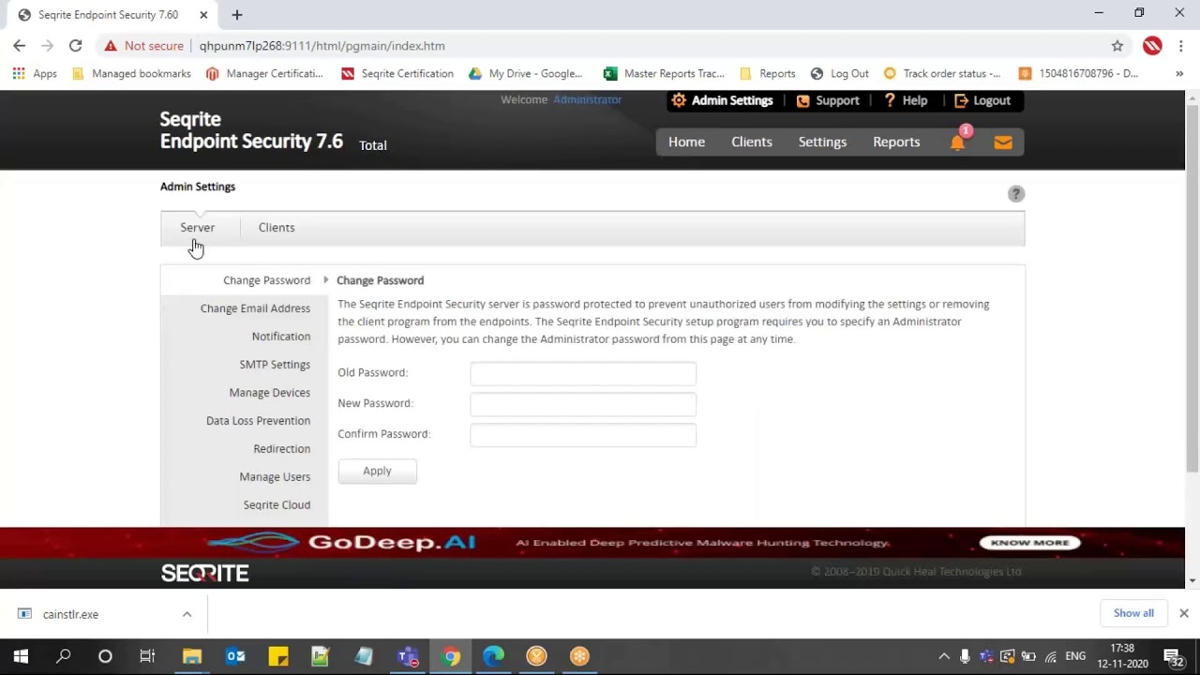The height and width of the screenshot is (675, 1200).
Task: Open Seqrite Cloud in the sidebar
Action: tap(277, 505)
